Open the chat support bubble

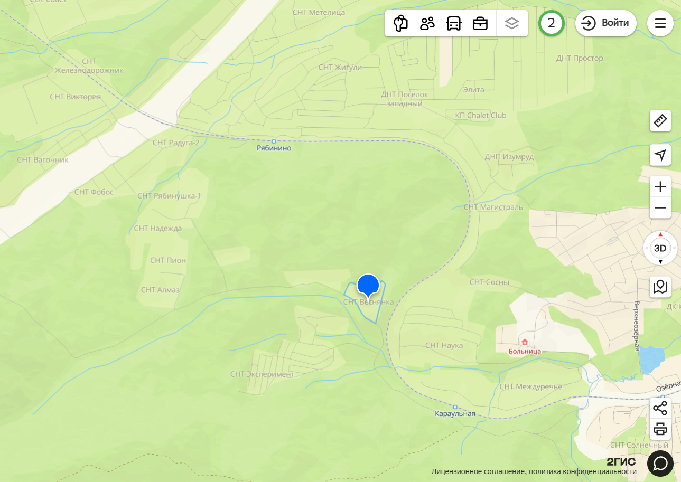[660, 464]
